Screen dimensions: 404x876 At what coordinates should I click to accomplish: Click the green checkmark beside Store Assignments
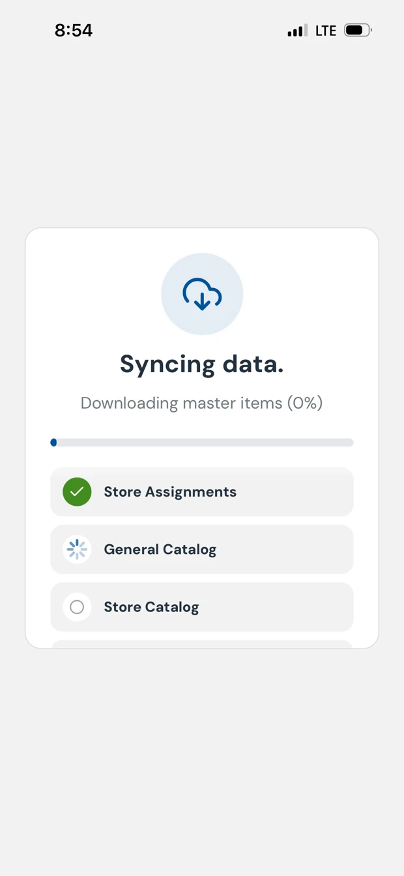coord(77,491)
